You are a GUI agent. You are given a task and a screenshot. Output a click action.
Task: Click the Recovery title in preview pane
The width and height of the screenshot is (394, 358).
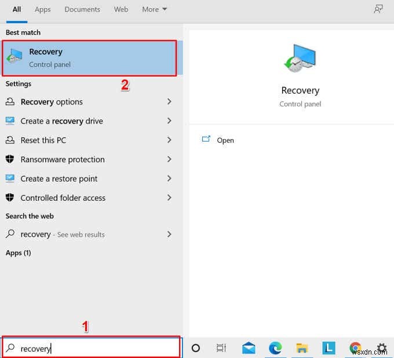pos(300,91)
